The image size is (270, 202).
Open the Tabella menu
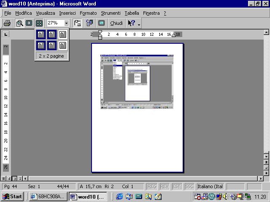(x=132, y=13)
